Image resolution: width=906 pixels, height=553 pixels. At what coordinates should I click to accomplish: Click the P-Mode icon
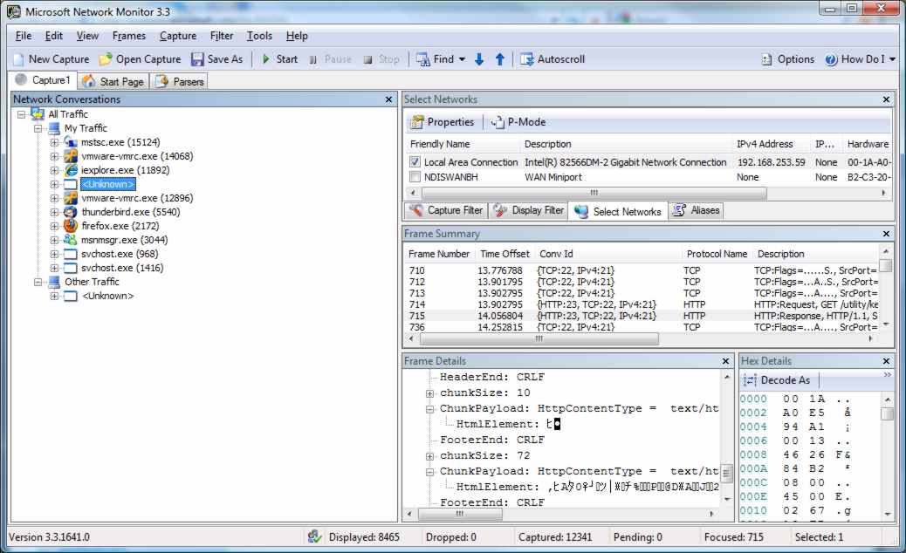(x=498, y=122)
